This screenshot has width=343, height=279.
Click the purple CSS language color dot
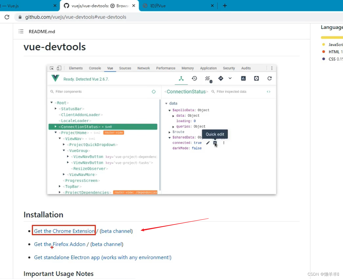[324, 59]
